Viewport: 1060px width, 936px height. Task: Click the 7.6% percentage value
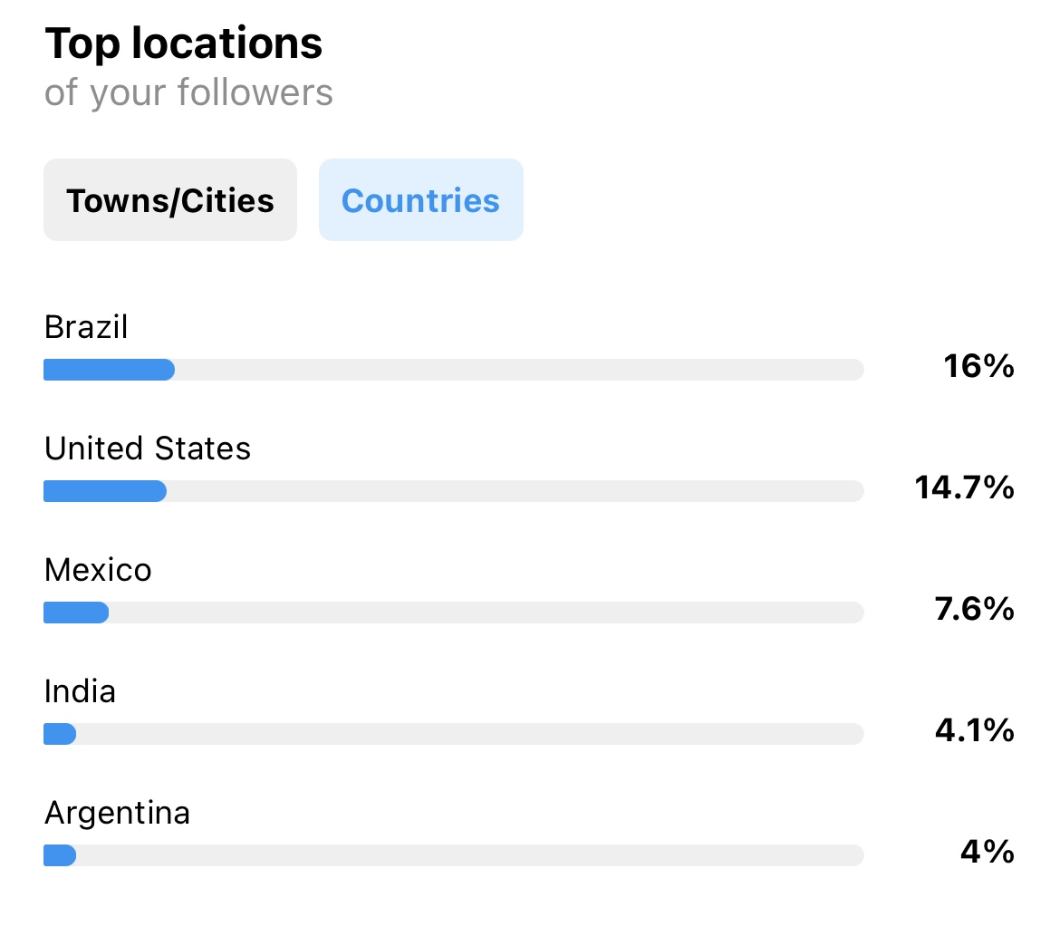pos(975,609)
